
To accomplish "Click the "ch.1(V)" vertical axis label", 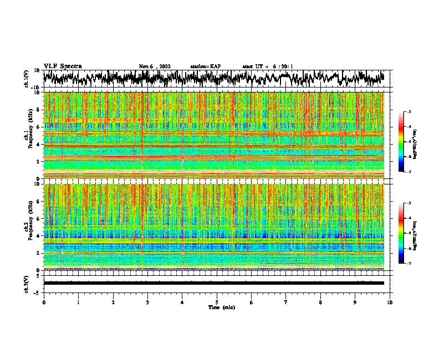I will [x=27, y=79].
